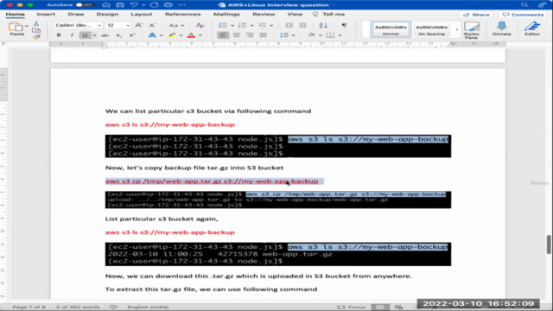Click the Format Painter brush icon
Viewport: 553px width, 311px height.
click(x=36, y=36)
